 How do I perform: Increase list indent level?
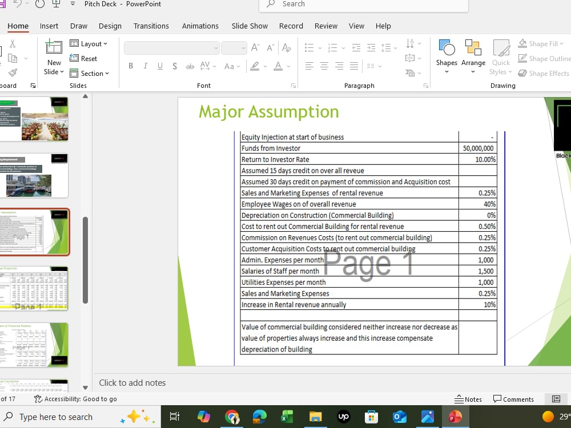[371, 47]
